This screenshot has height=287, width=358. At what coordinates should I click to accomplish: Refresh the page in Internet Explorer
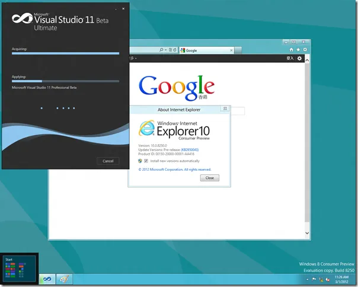175,50
